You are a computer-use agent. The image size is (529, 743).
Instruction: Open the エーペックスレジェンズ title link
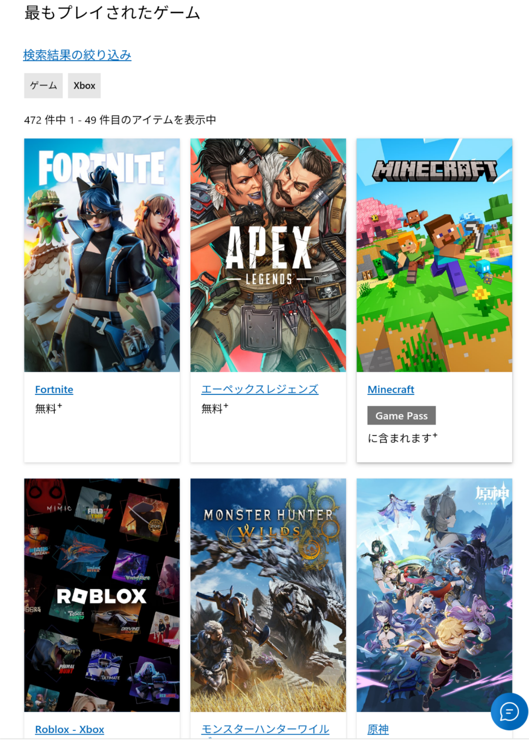pos(260,390)
